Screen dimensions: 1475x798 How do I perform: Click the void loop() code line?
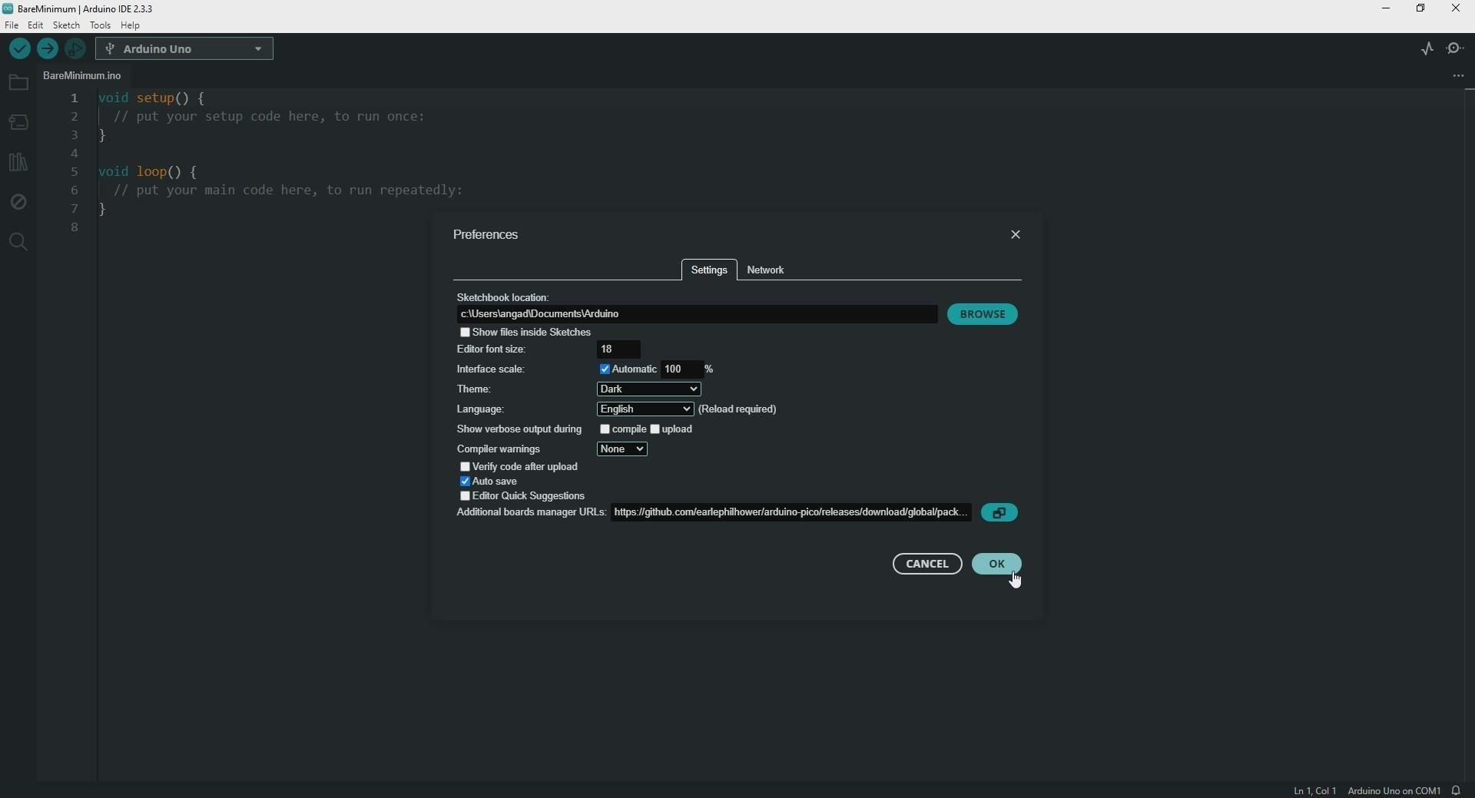pos(148,172)
